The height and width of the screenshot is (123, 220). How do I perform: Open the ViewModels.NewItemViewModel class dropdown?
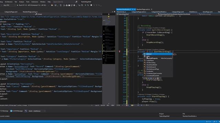[x=178, y=14]
